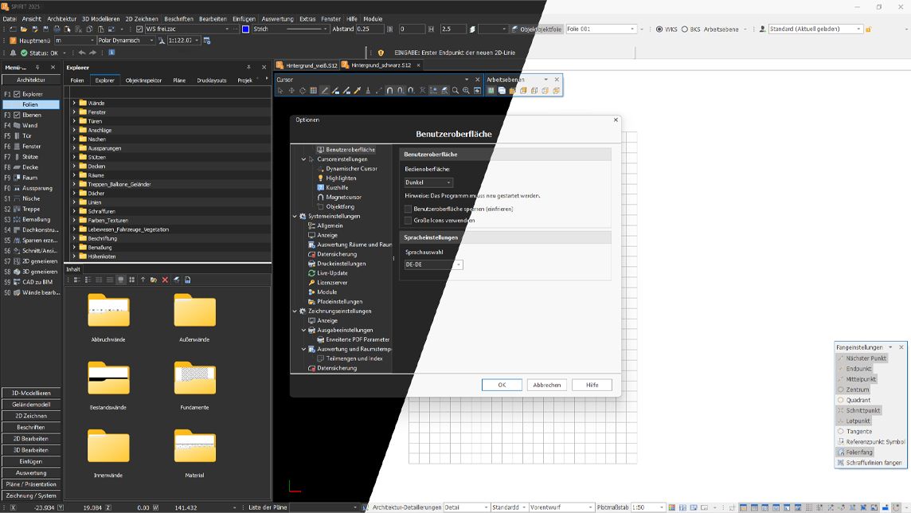This screenshot has width=911, height=513.
Task: Open the Bedienoberfläche 'Dunkel' dropdown
Action: (x=428, y=182)
